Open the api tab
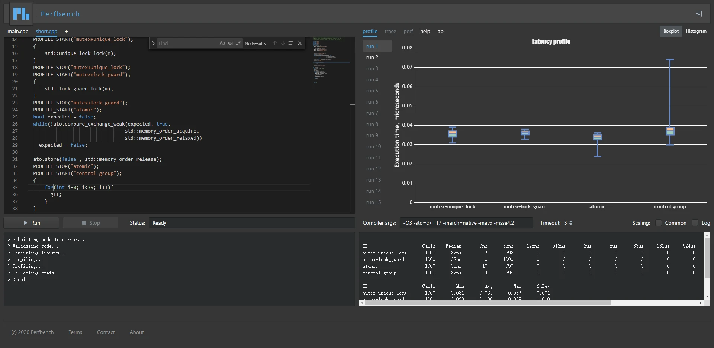714x348 pixels. click(x=441, y=32)
